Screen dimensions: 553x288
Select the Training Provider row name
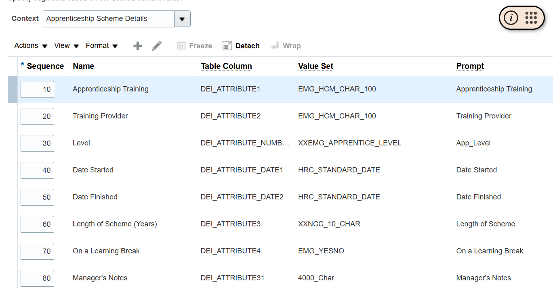coord(100,116)
